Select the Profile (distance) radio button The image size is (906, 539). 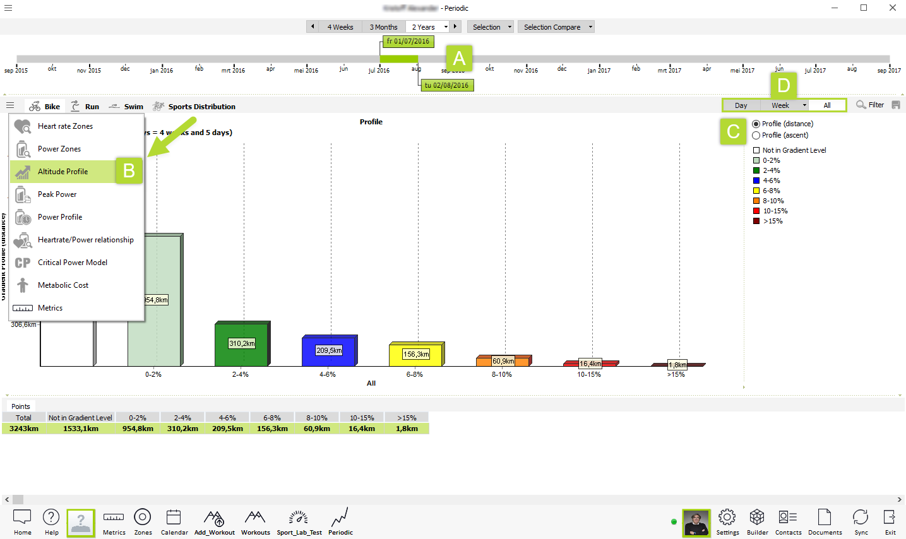756,124
